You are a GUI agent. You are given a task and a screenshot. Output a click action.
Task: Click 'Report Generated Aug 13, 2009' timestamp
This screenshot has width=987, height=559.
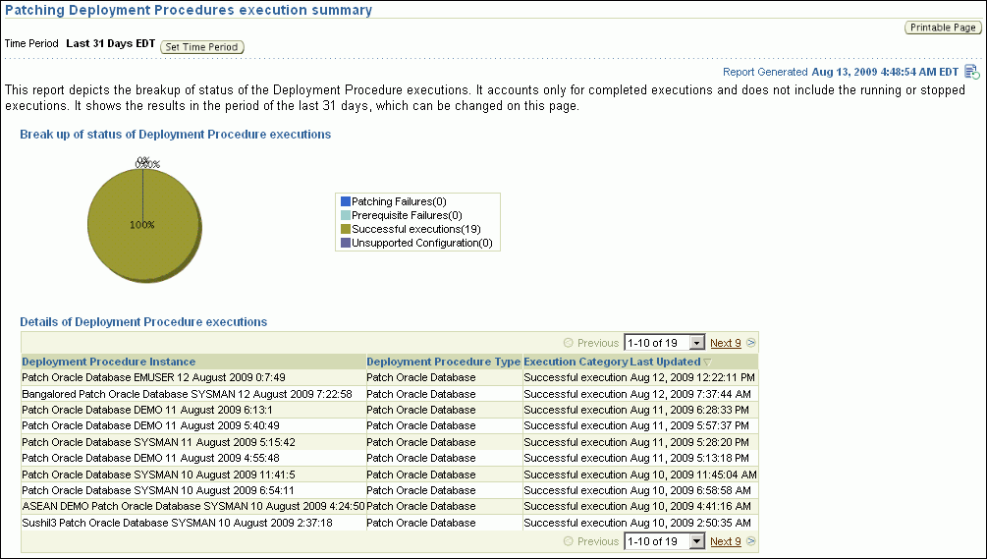(841, 72)
